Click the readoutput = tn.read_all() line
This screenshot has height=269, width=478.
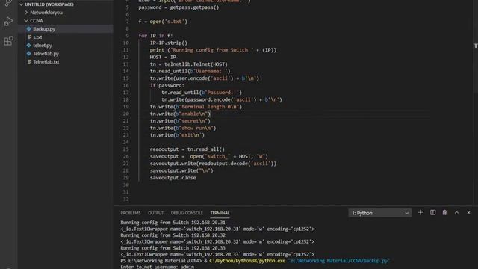(x=187, y=149)
